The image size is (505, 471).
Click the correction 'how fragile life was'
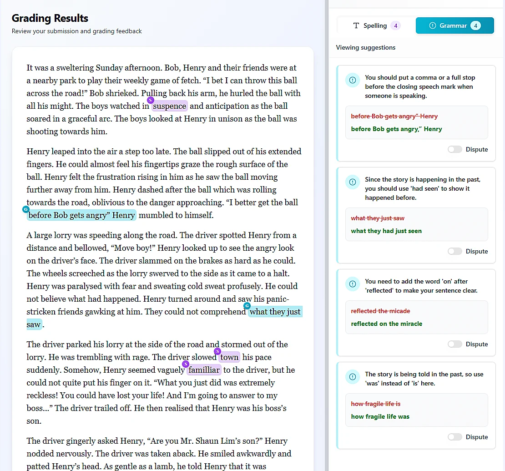(380, 416)
